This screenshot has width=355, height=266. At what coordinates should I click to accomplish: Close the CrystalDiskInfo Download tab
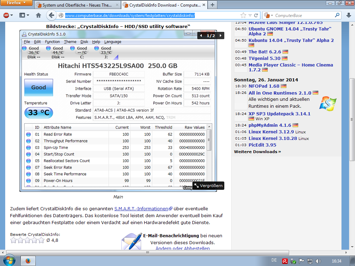(204, 5)
